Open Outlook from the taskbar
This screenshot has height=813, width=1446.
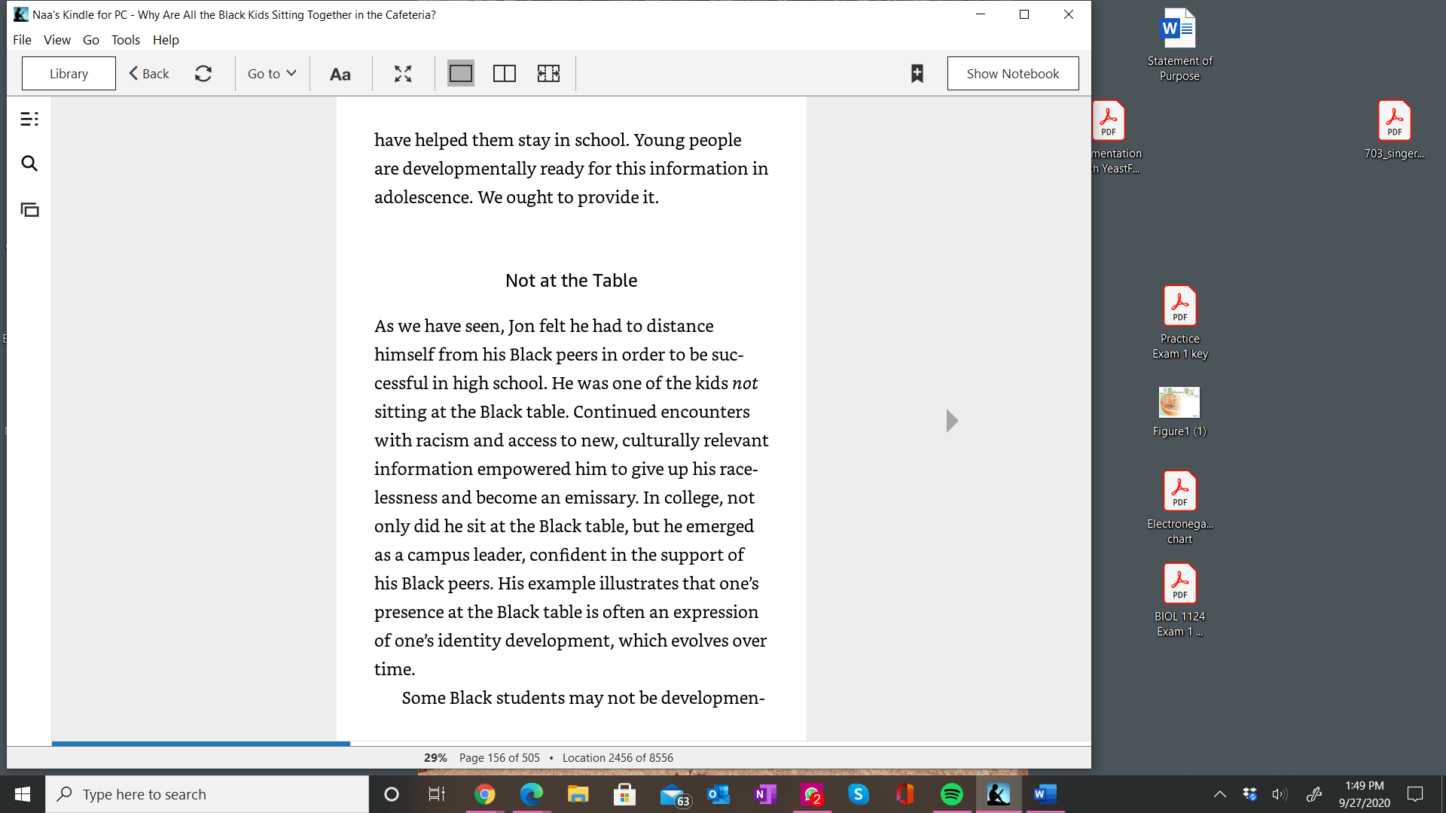pos(718,794)
